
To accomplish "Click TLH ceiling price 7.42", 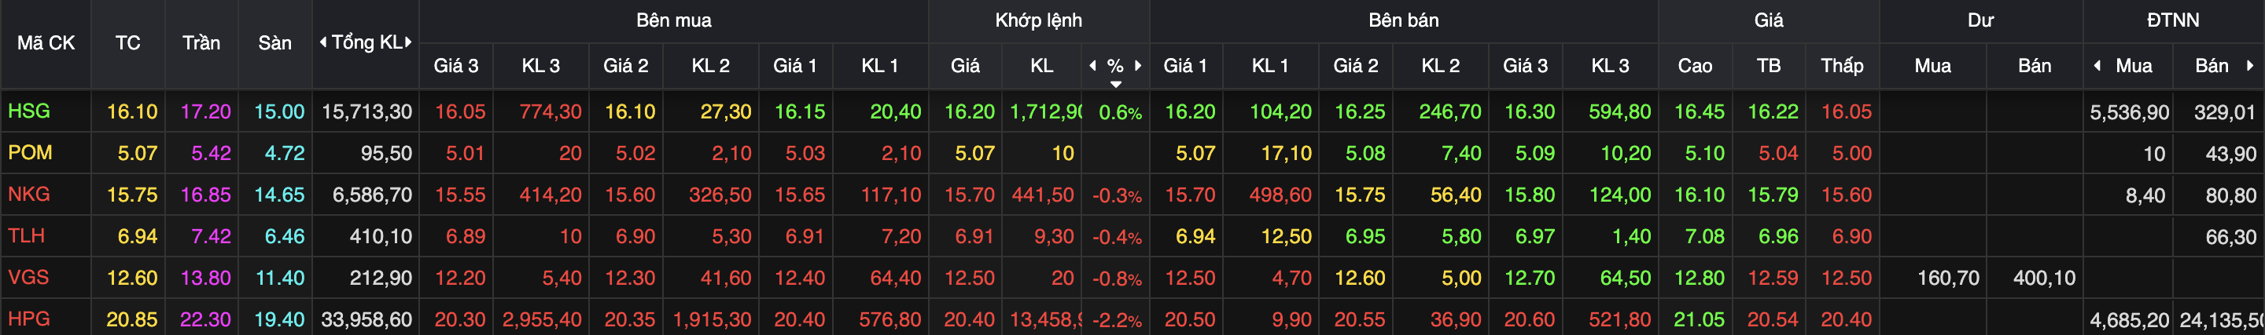I will [x=211, y=237].
